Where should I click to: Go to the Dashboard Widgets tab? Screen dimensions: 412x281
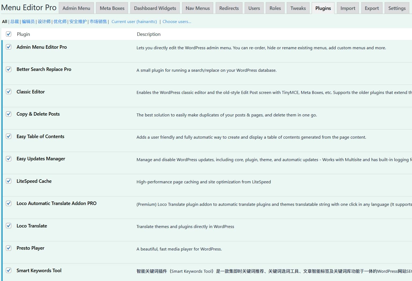(x=155, y=8)
